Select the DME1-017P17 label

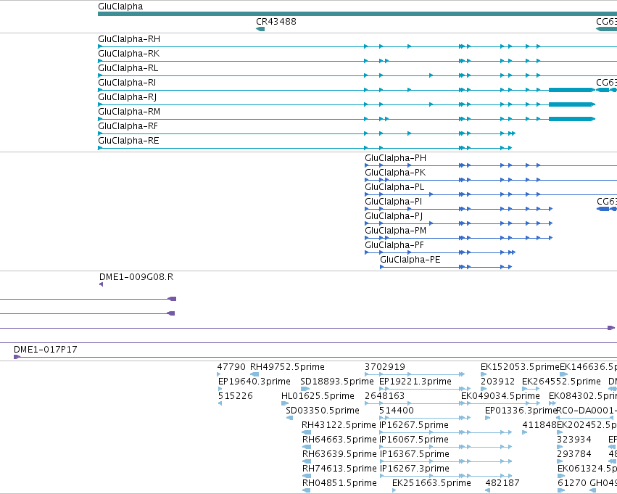coord(45,350)
